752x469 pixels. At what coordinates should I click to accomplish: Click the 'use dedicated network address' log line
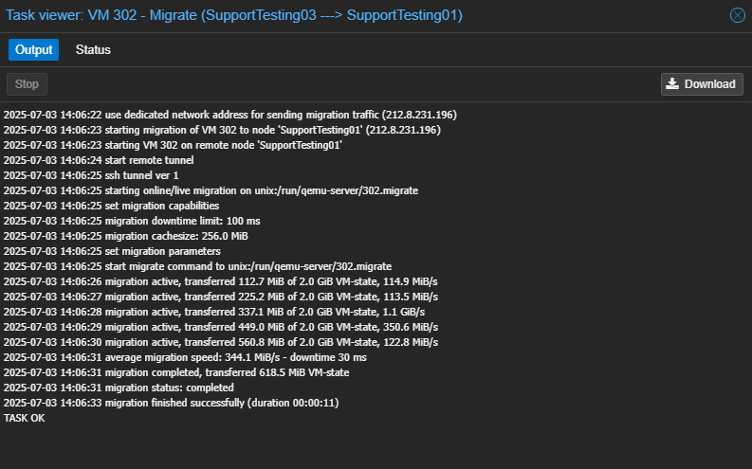(230, 115)
